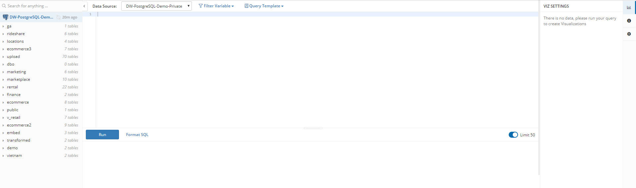Screen dimensions: 636x188
Task: Click the search magnifier icon
Action: (4, 6)
